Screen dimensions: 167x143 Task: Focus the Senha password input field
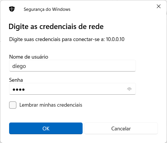coord(72,89)
